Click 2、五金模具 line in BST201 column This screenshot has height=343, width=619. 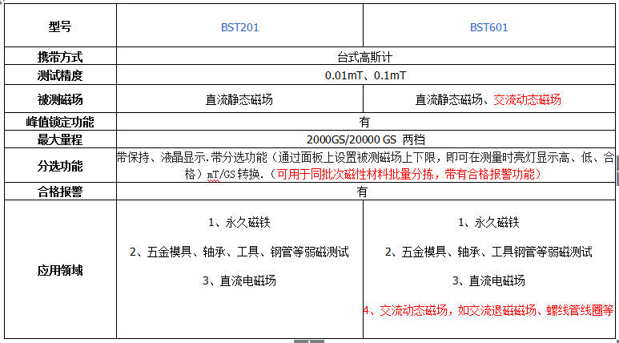click(x=239, y=252)
